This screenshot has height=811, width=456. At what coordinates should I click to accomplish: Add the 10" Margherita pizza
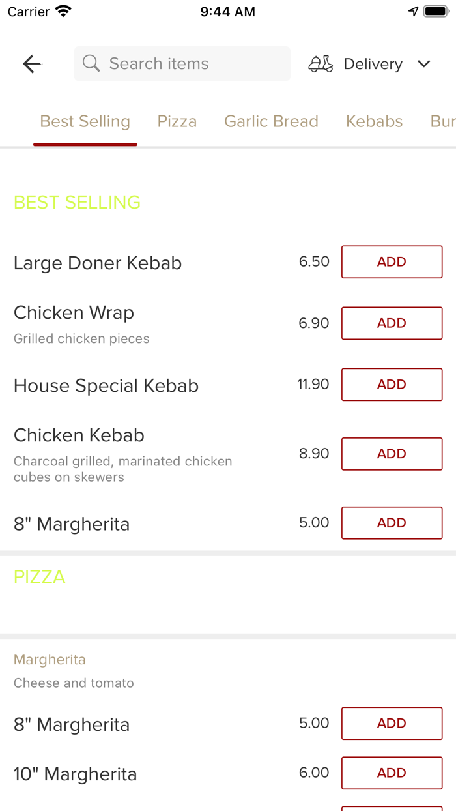coord(392,773)
